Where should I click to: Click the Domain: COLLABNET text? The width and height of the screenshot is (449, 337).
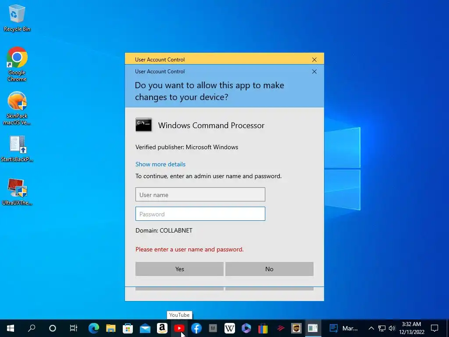[164, 230]
